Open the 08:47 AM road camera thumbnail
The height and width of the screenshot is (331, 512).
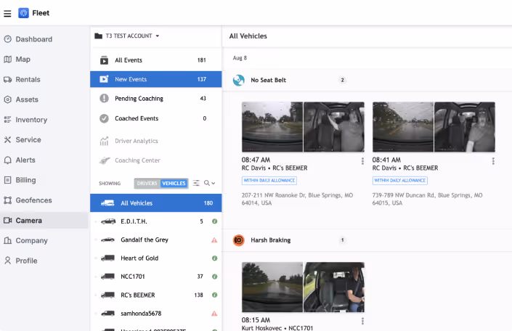272,126
